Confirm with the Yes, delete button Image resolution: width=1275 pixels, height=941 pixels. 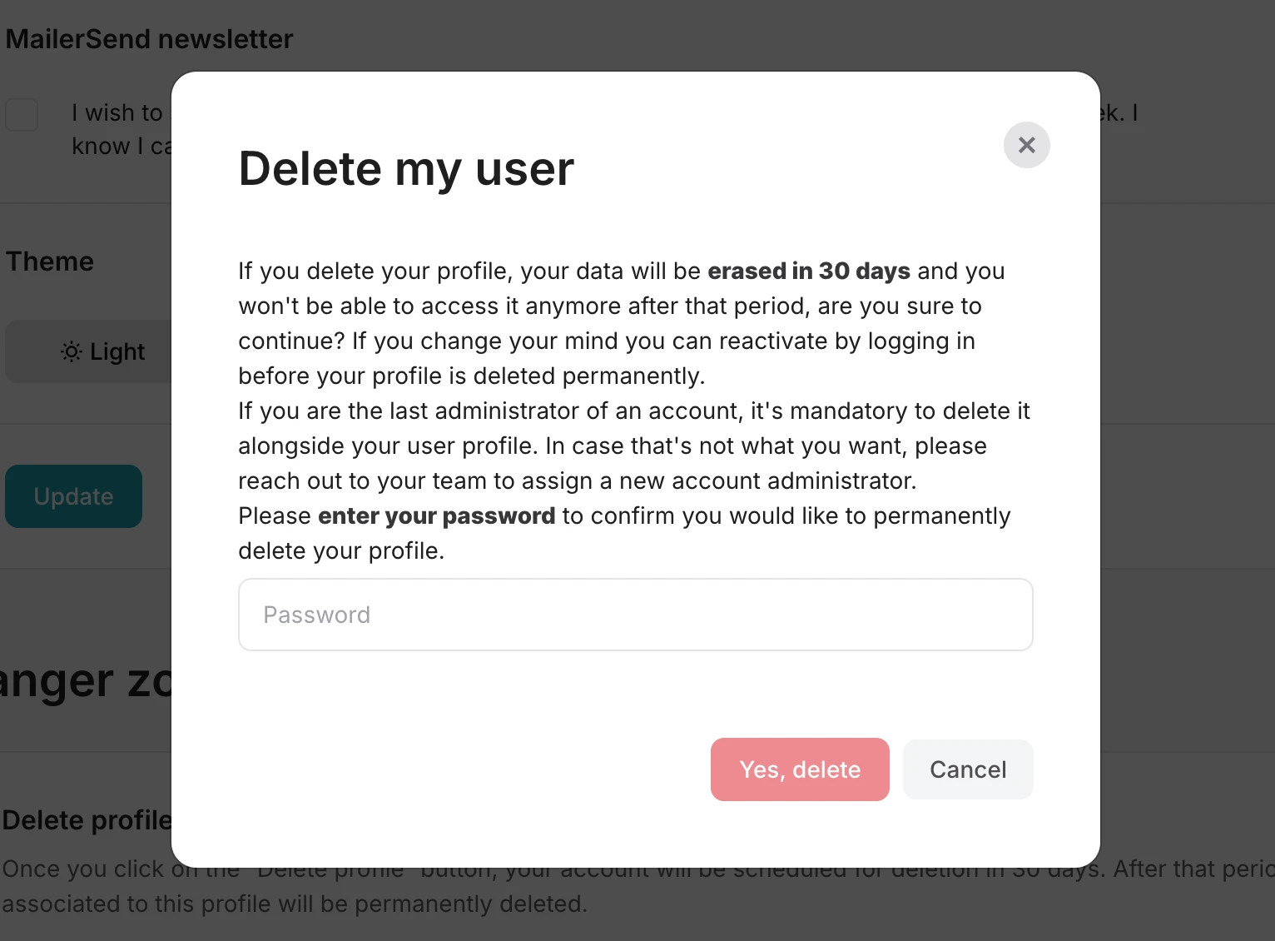[799, 769]
